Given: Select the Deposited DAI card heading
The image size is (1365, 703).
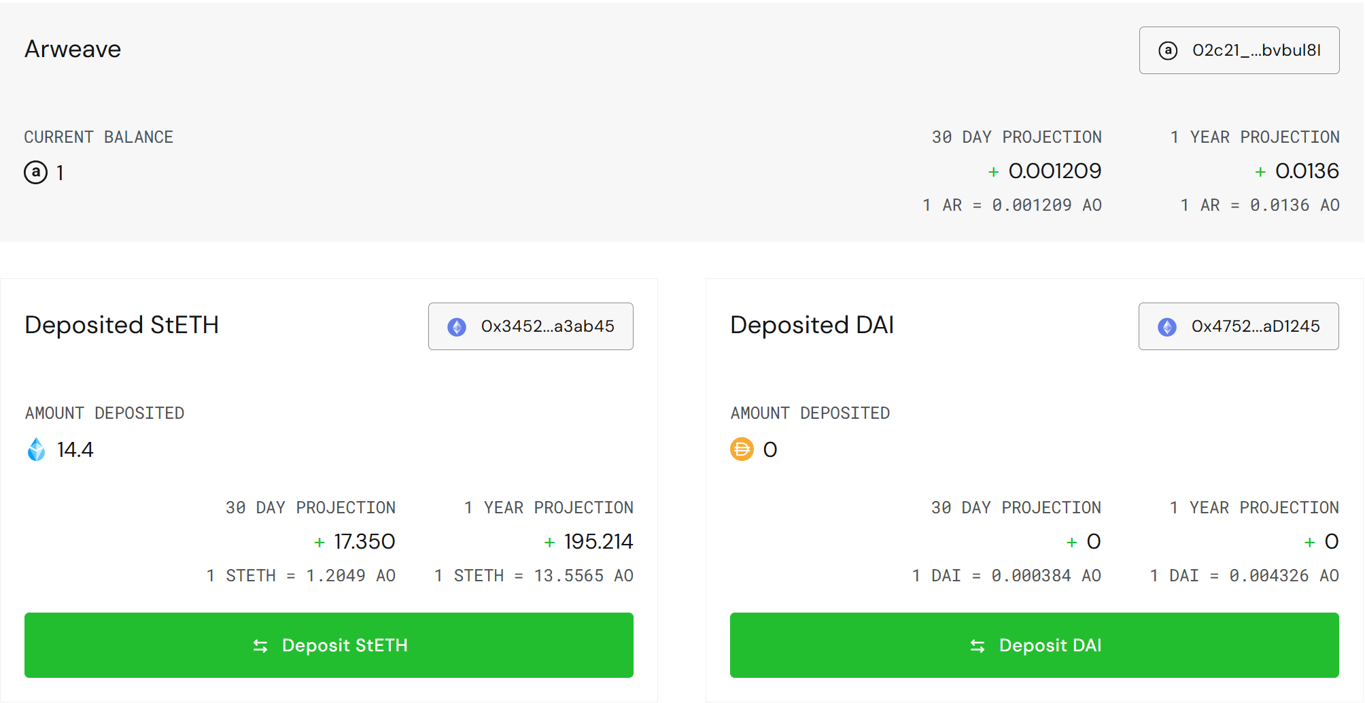Looking at the screenshot, I should pos(811,325).
